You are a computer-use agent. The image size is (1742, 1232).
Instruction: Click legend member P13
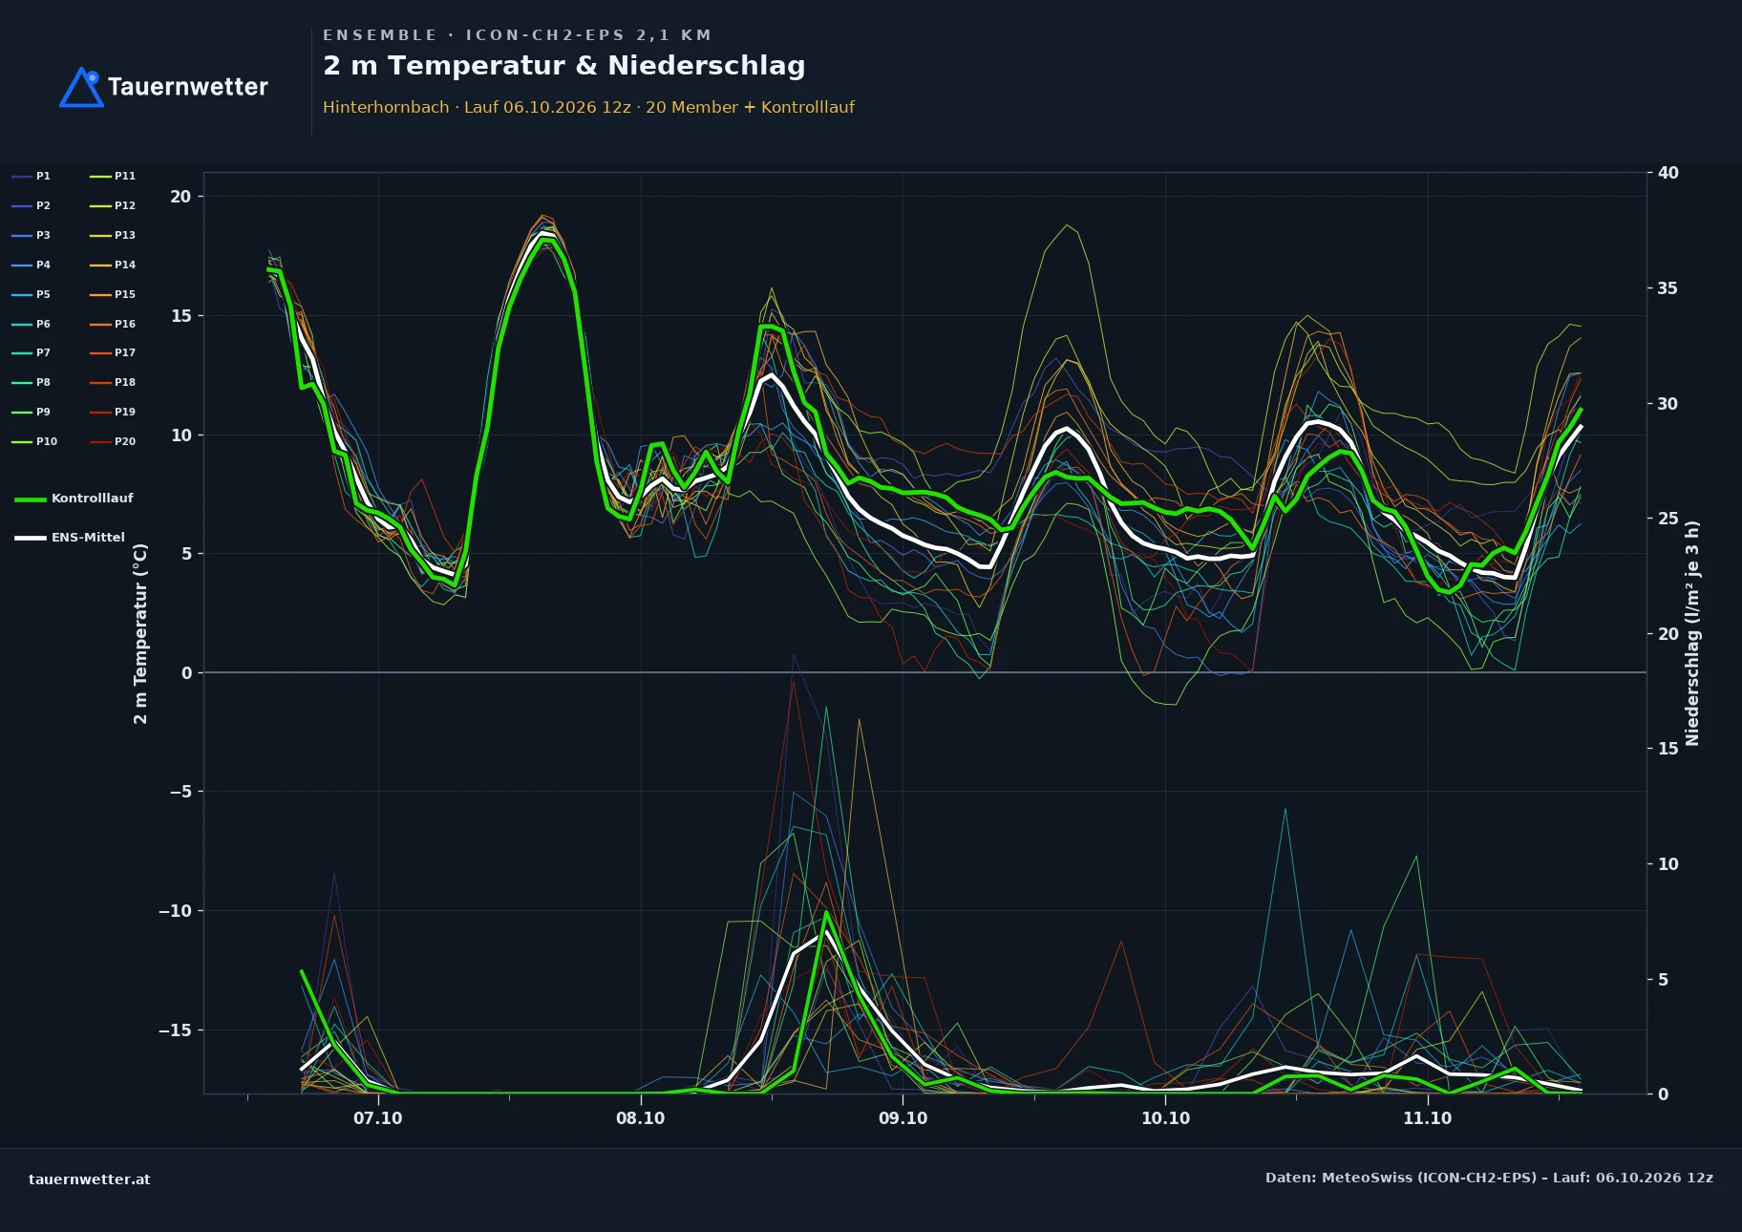pyautogui.click(x=113, y=235)
